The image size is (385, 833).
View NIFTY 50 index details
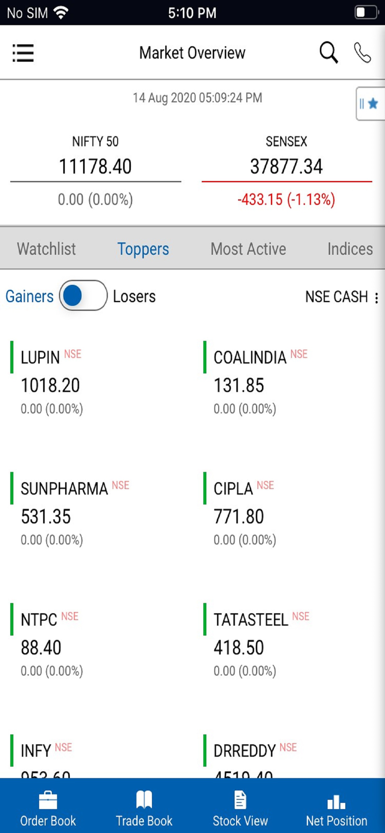click(95, 171)
